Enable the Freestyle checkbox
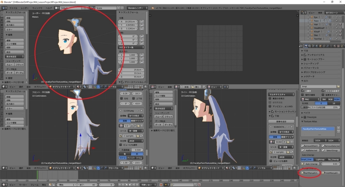The height and width of the screenshot is (187, 345). (305, 117)
